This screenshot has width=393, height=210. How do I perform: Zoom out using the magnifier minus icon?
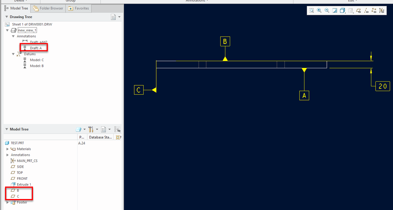point(327,11)
